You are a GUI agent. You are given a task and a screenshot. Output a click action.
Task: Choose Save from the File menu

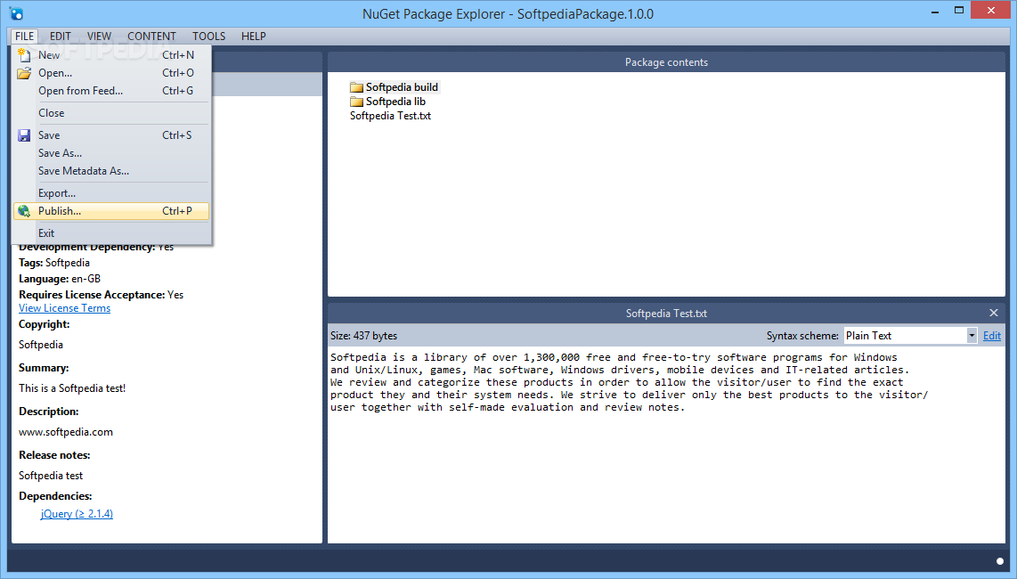111,135
